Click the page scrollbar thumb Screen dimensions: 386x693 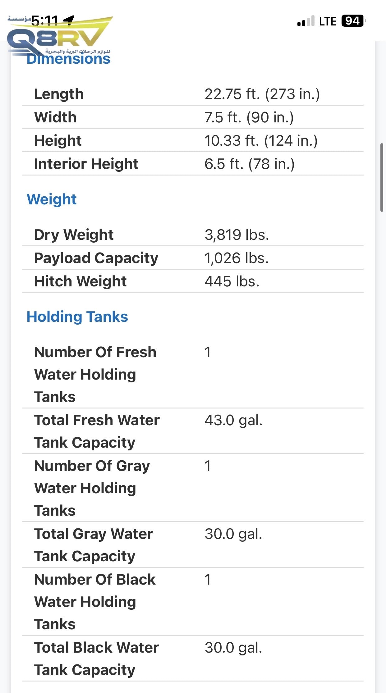point(382,177)
